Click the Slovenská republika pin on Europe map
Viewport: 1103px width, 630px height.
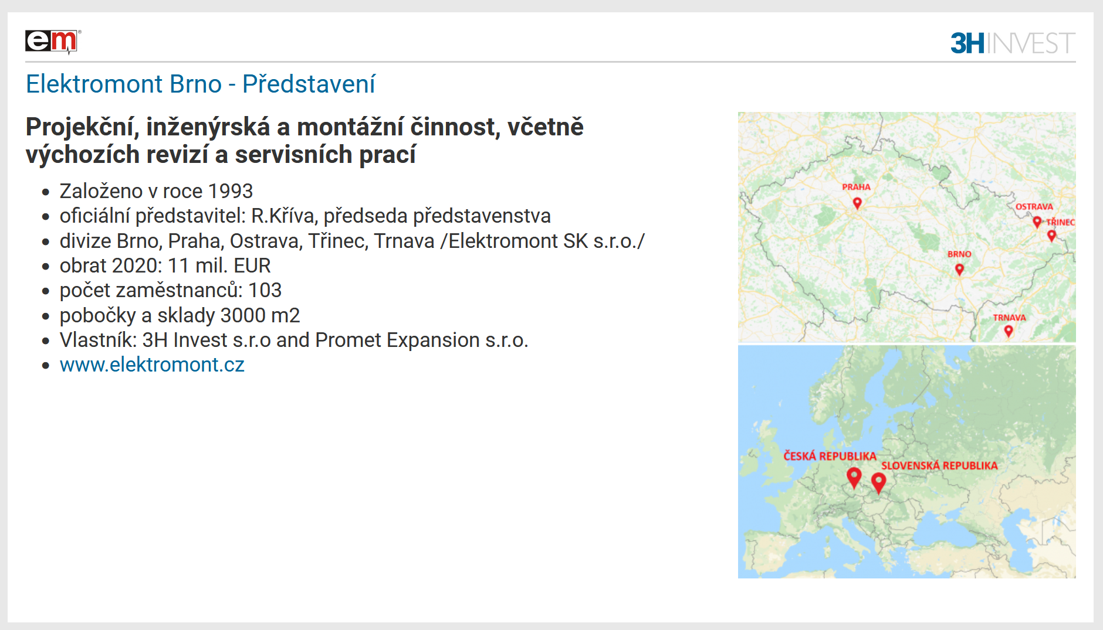tap(878, 483)
